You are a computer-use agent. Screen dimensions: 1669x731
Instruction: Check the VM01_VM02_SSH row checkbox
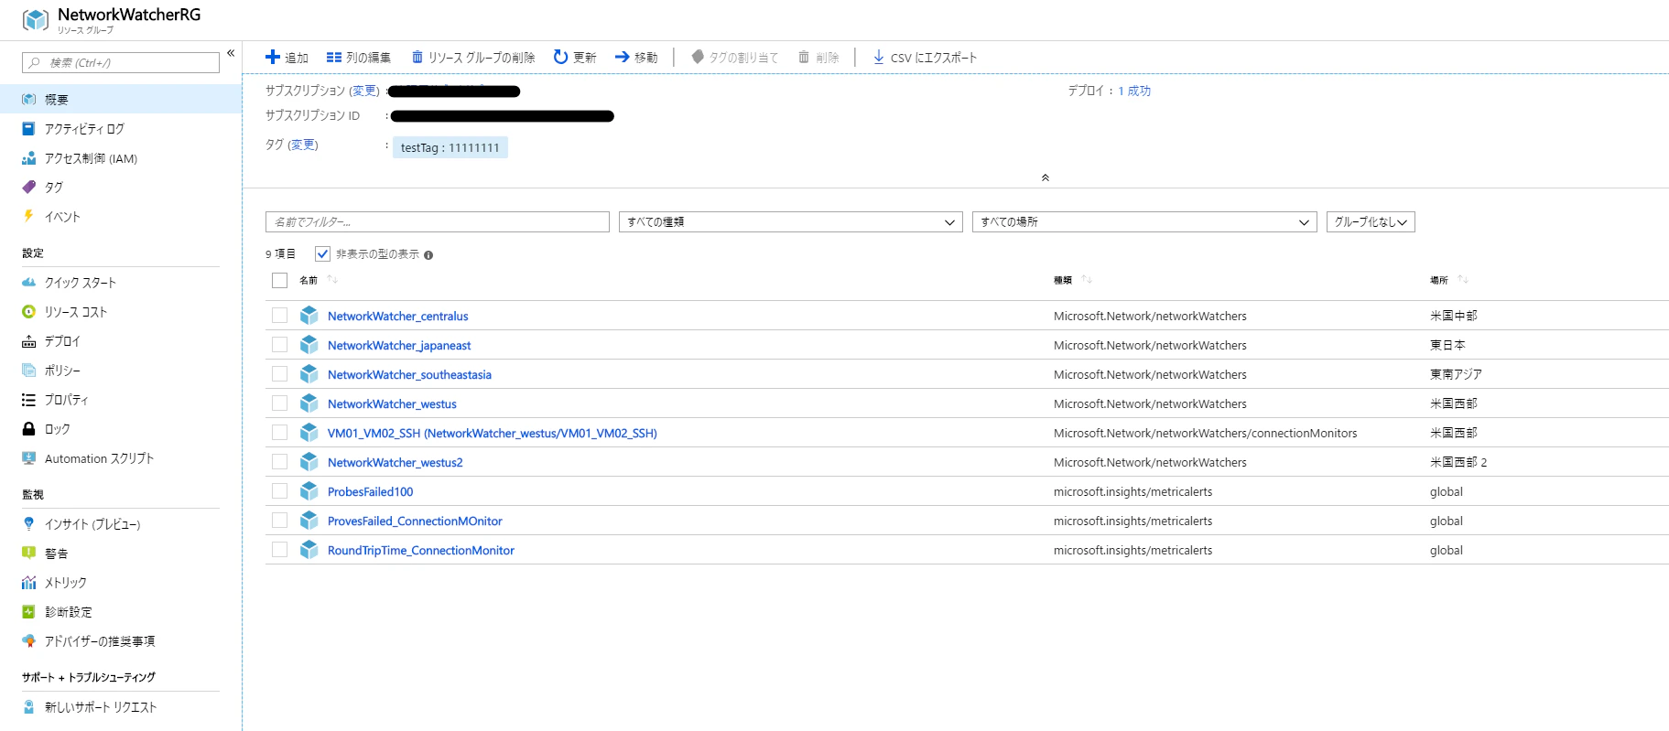[x=280, y=433]
